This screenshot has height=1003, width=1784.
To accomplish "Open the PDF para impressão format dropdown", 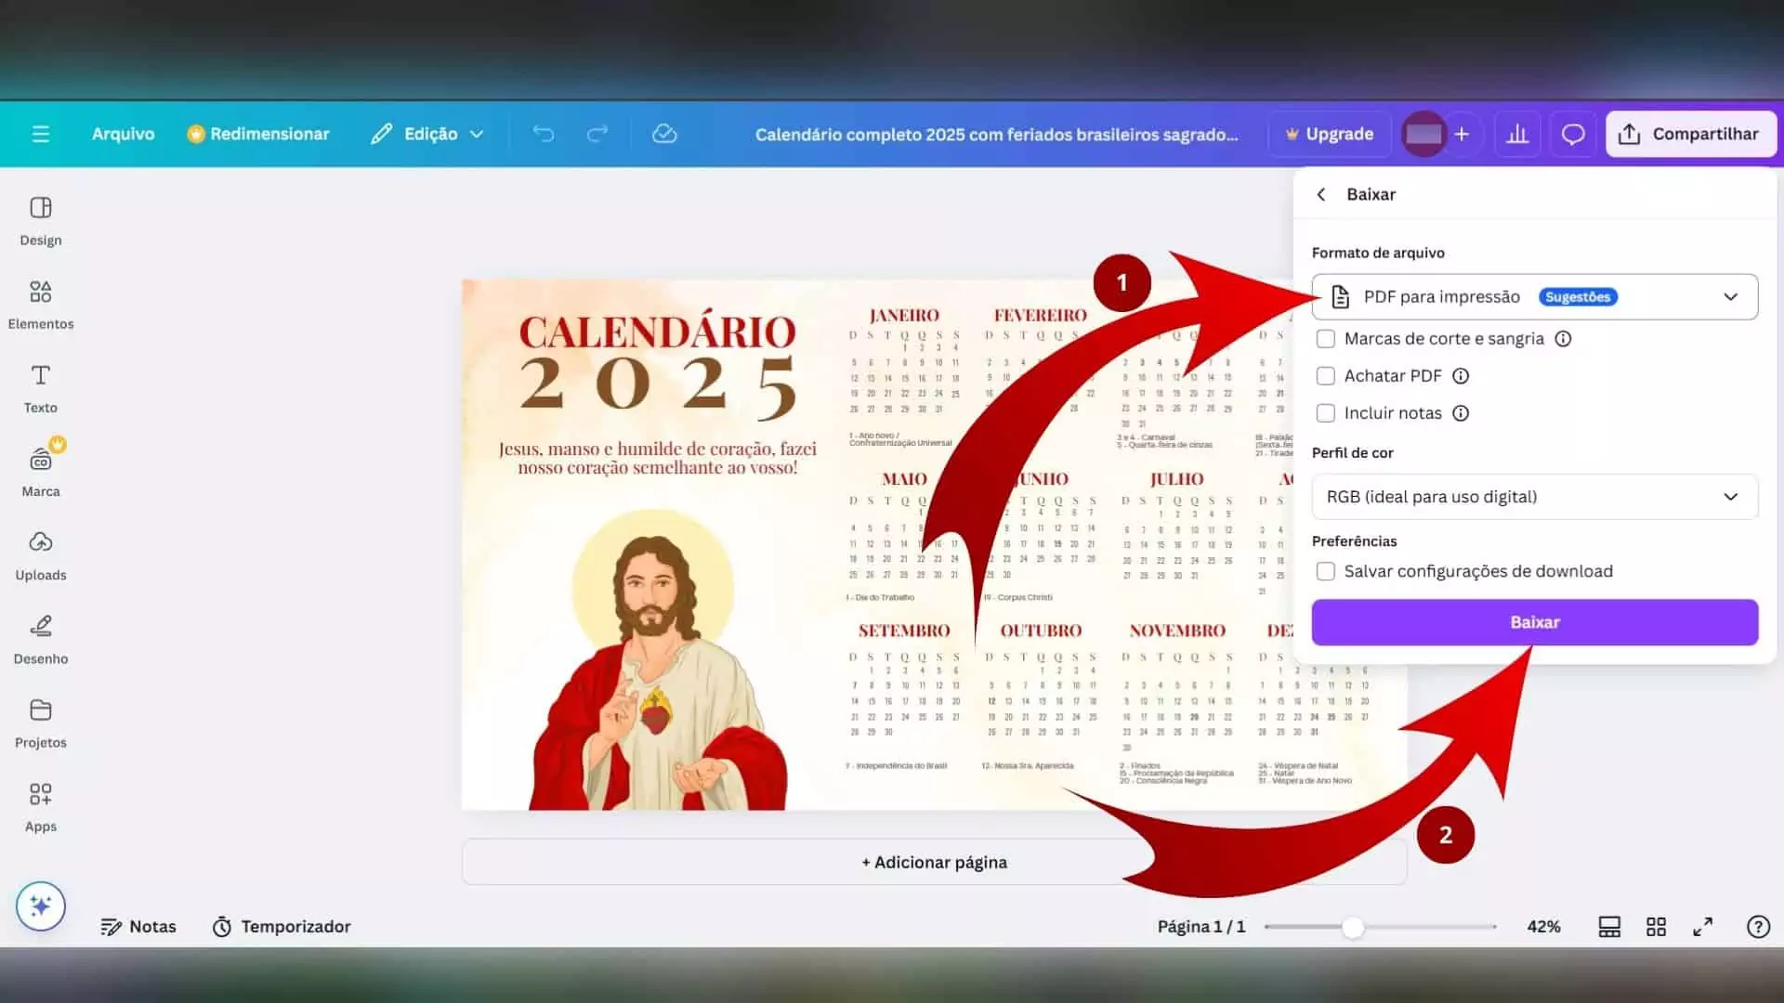I will (x=1534, y=296).
